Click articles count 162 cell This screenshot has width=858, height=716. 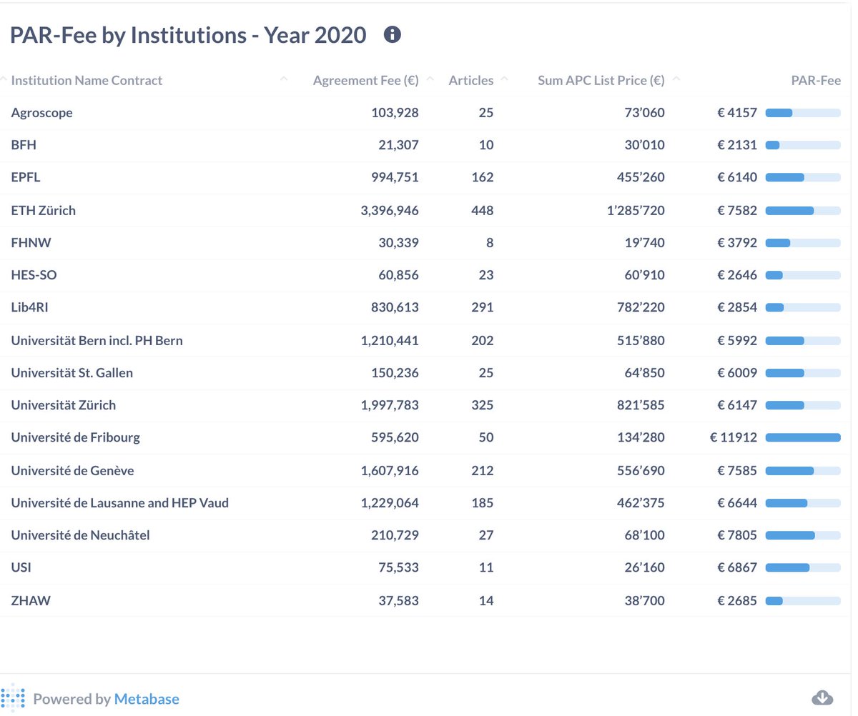(483, 177)
